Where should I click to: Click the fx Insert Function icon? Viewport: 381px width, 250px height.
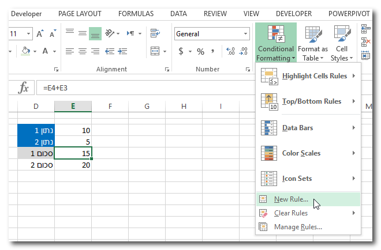[x=24, y=88]
